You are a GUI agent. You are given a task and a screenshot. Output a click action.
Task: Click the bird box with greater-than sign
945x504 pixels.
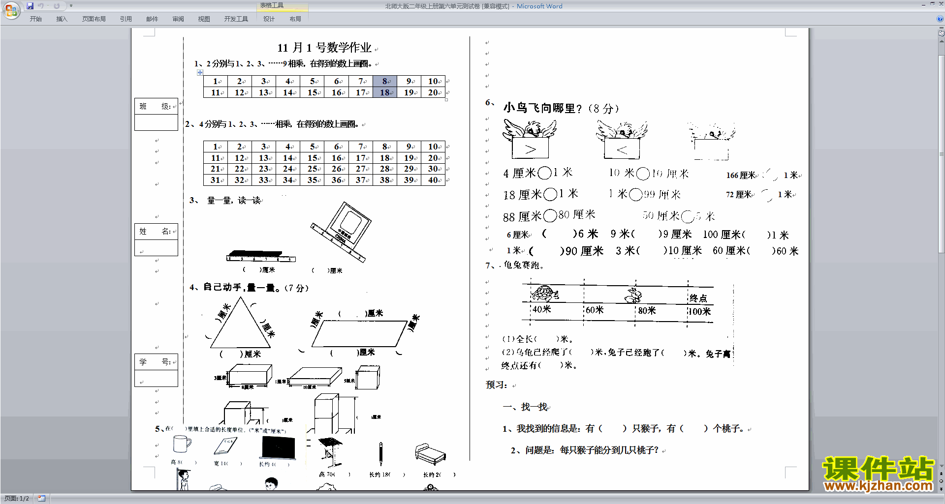pyautogui.click(x=530, y=140)
